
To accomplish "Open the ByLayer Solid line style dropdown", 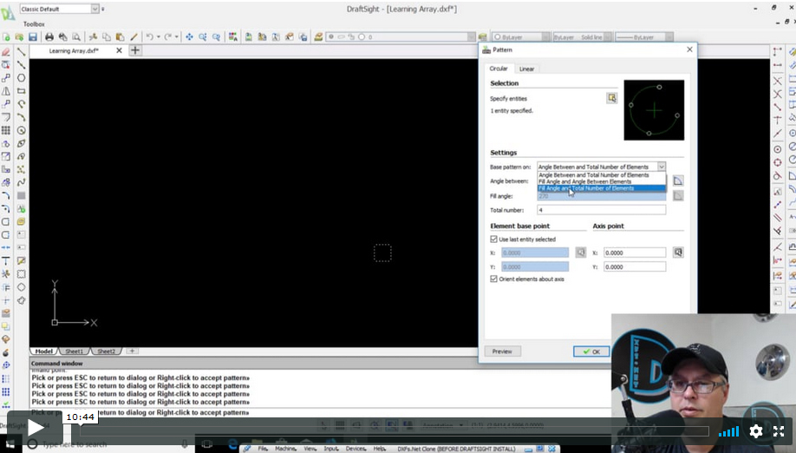I will [x=607, y=37].
